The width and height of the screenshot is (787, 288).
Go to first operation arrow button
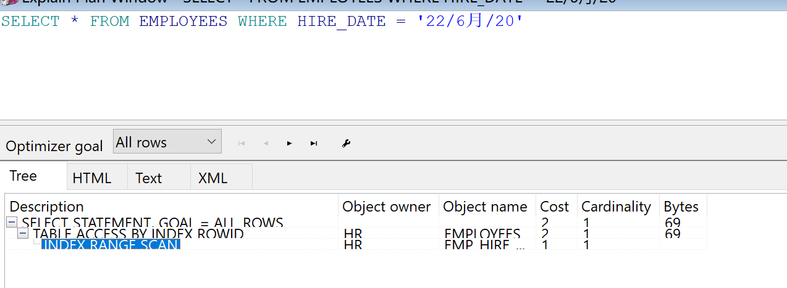point(242,143)
